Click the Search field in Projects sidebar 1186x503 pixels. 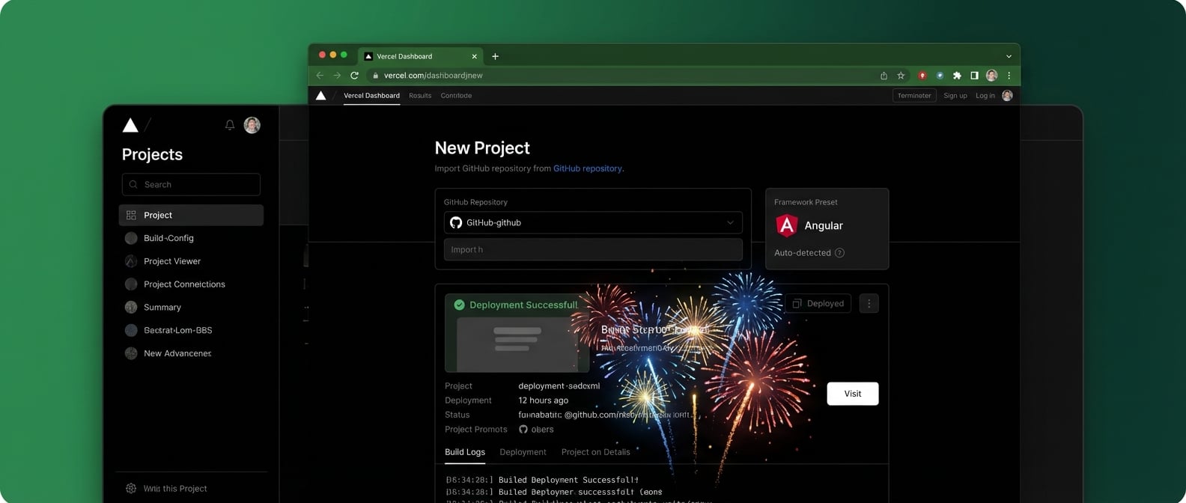click(x=192, y=184)
